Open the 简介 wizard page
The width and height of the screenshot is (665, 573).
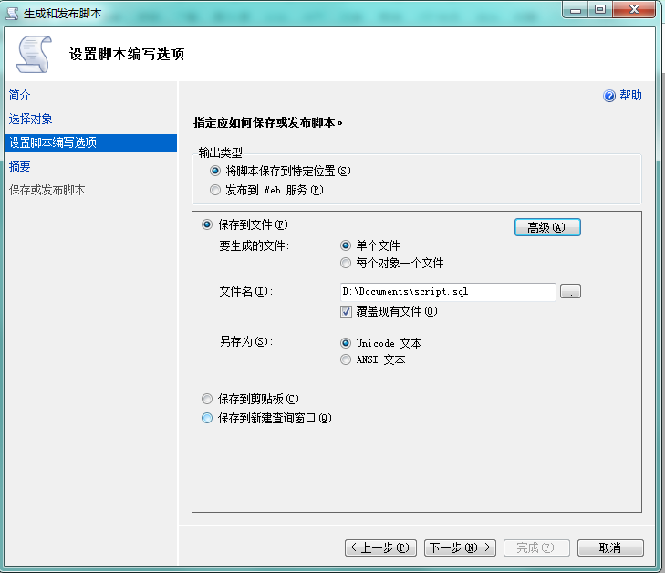20,95
